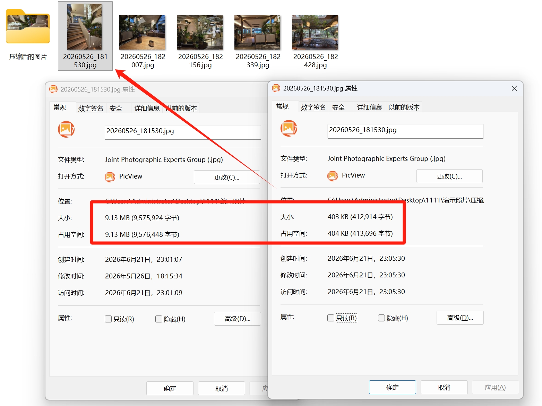Click 创建时间 value 2026年6月21日，23:01:07

coord(144,259)
